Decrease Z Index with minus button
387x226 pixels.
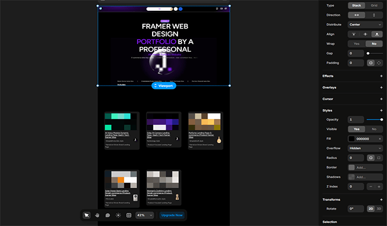point(371,187)
